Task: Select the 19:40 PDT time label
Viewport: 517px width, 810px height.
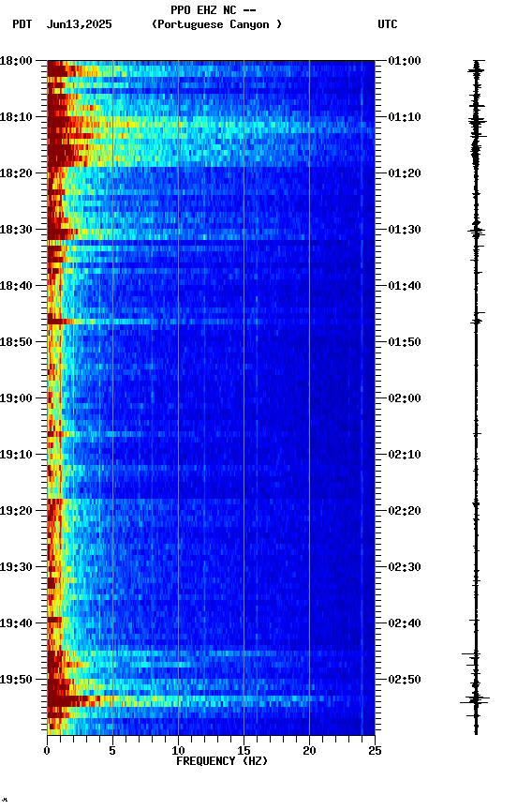Action: [x=16, y=624]
